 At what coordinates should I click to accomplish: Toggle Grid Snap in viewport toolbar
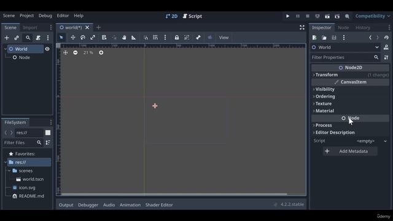[x=155, y=37]
